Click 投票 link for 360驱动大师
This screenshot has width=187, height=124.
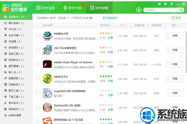click(110, 38)
